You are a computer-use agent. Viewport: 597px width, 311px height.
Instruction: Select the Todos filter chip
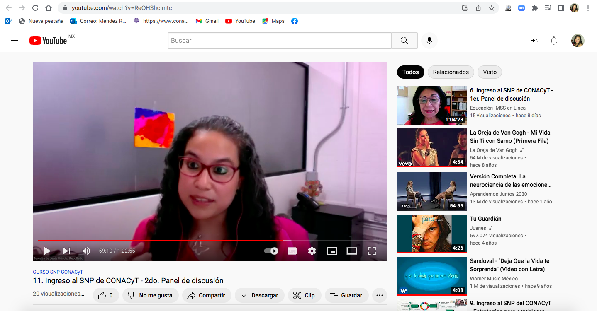tap(411, 72)
